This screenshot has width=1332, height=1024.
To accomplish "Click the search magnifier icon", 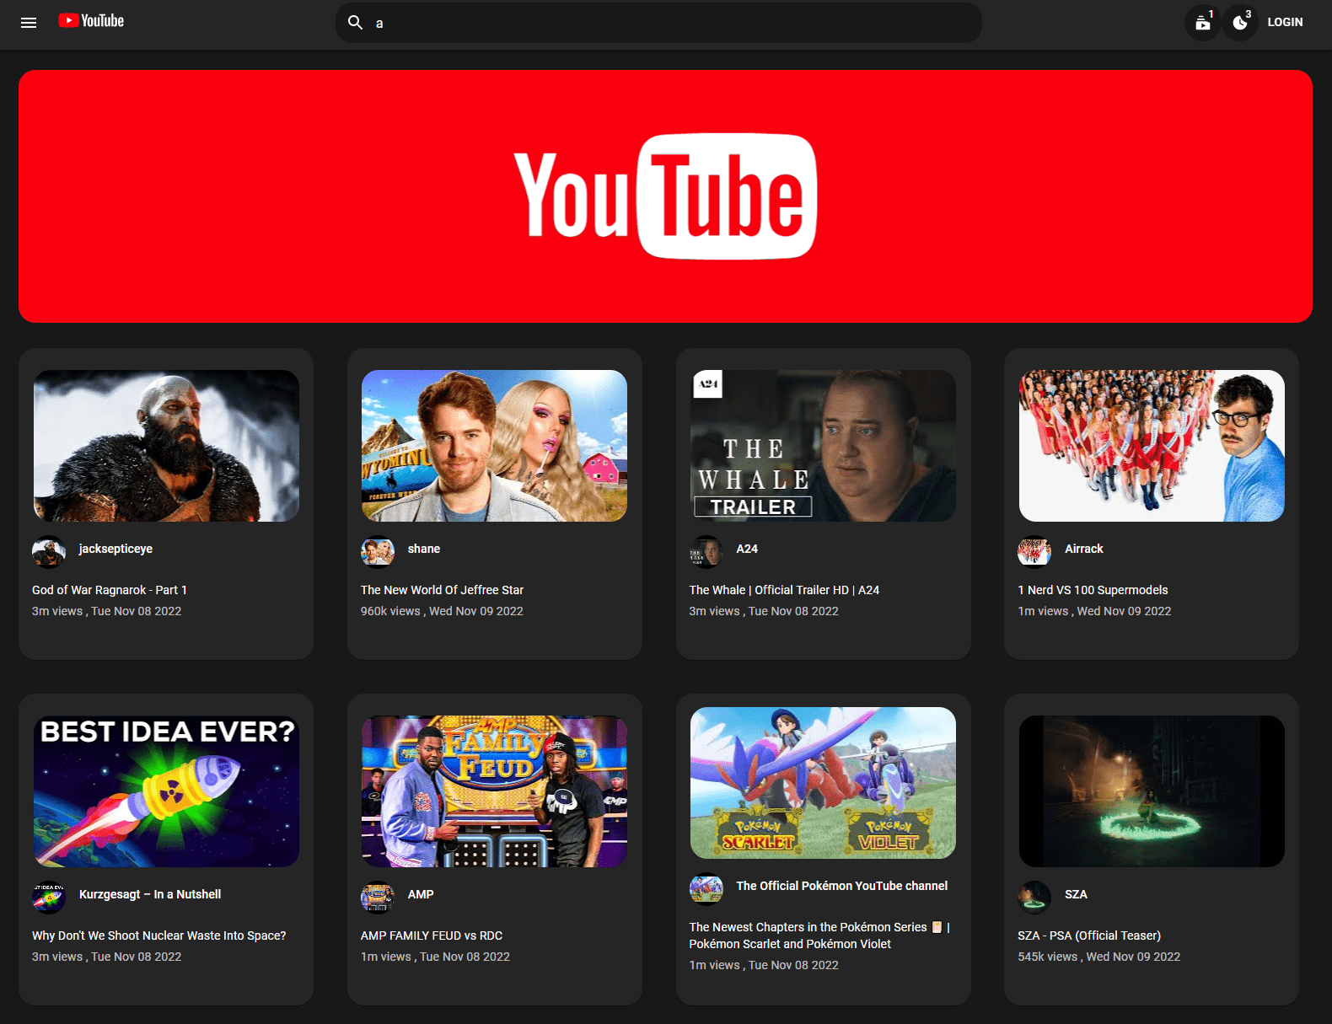I will pyautogui.click(x=356, y=23).
